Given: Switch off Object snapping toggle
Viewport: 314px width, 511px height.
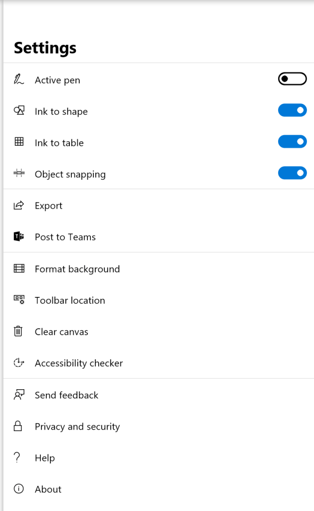Looking at the screenshot, I should (x=292, y=173).
